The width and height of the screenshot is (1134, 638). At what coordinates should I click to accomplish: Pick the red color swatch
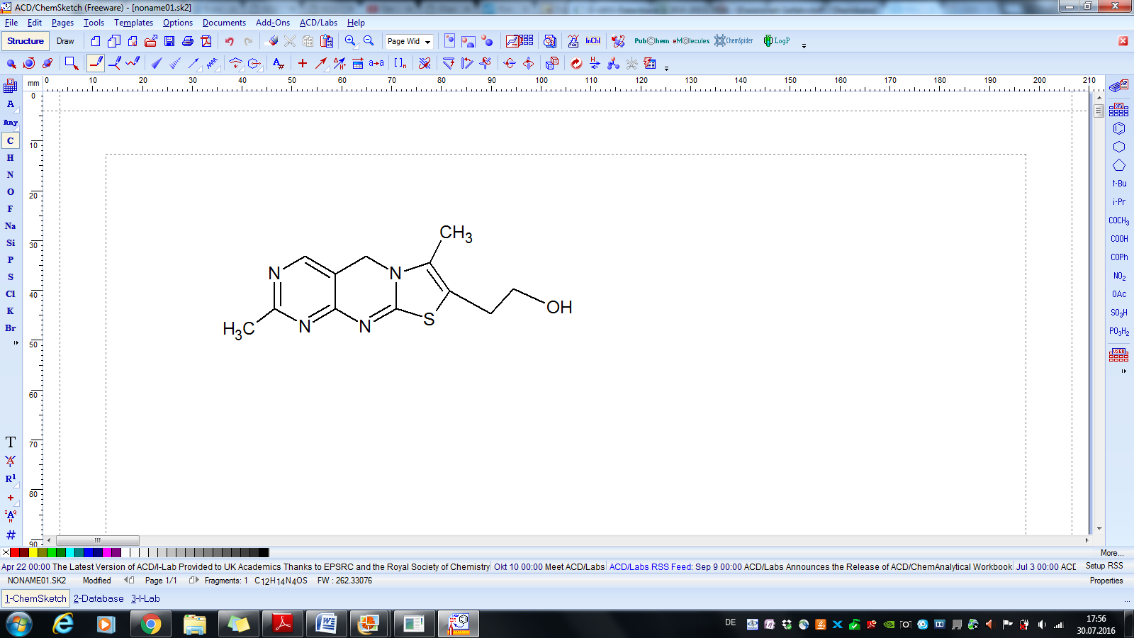click(x=15, y=552)
